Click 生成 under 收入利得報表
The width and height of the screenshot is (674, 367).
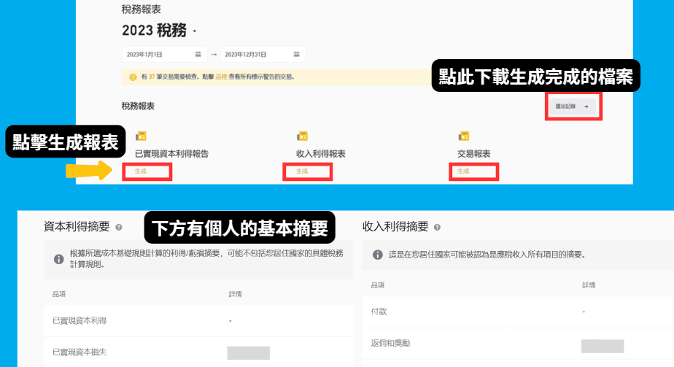tap(301, 171)
